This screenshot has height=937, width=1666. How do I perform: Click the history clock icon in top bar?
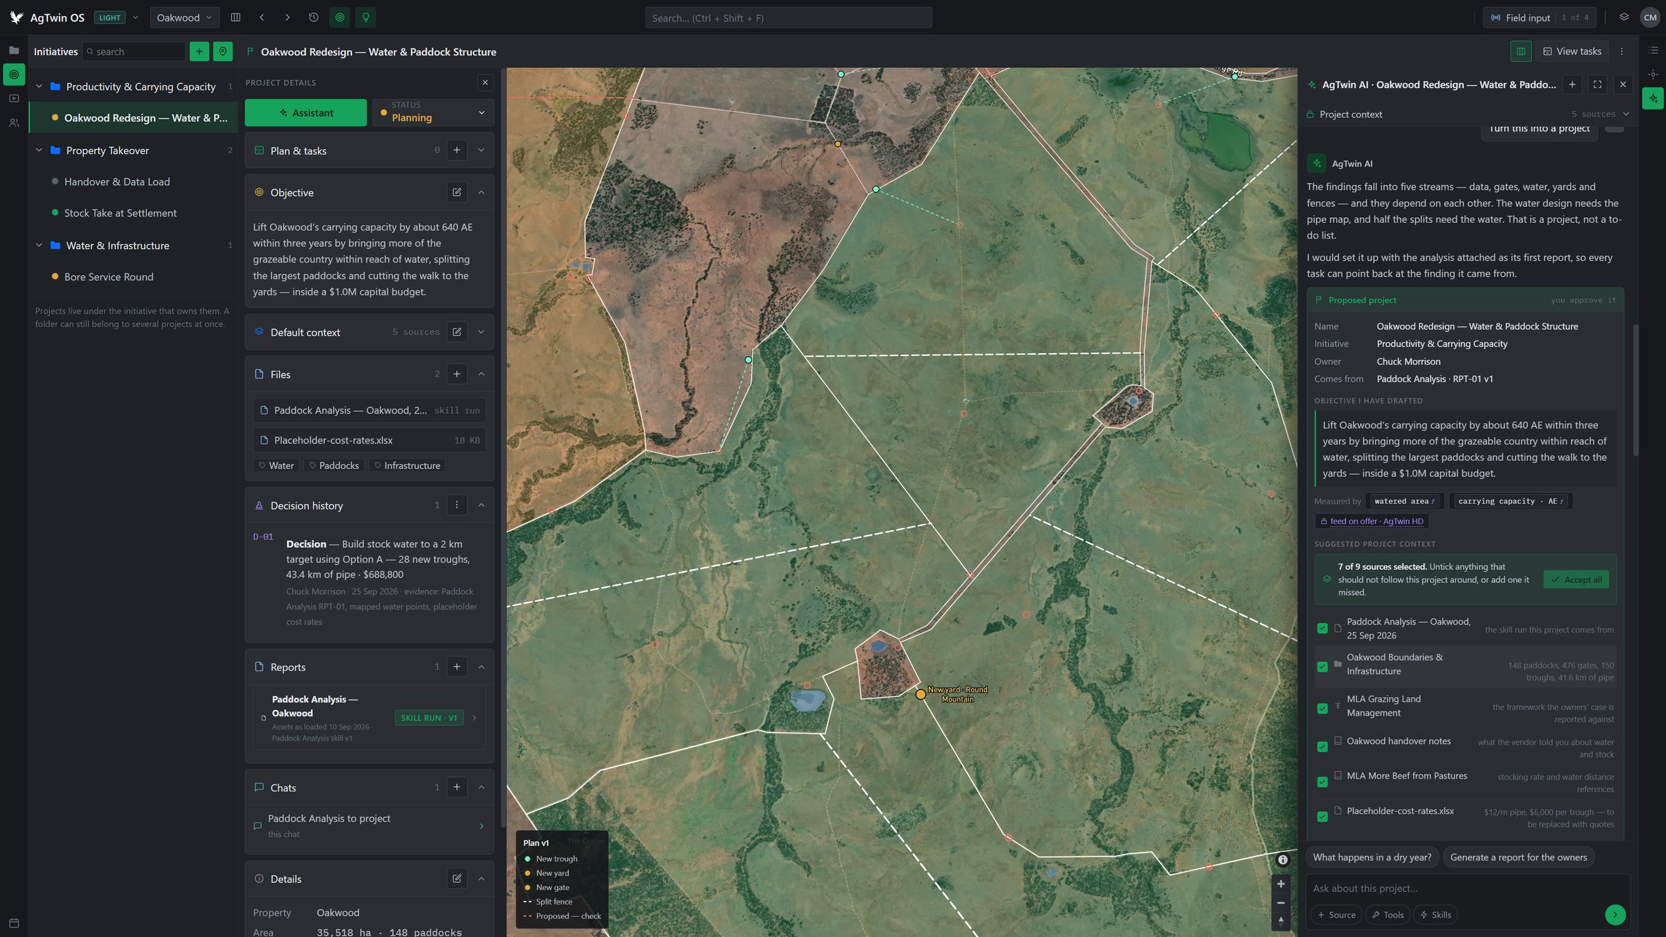(314, 17)
